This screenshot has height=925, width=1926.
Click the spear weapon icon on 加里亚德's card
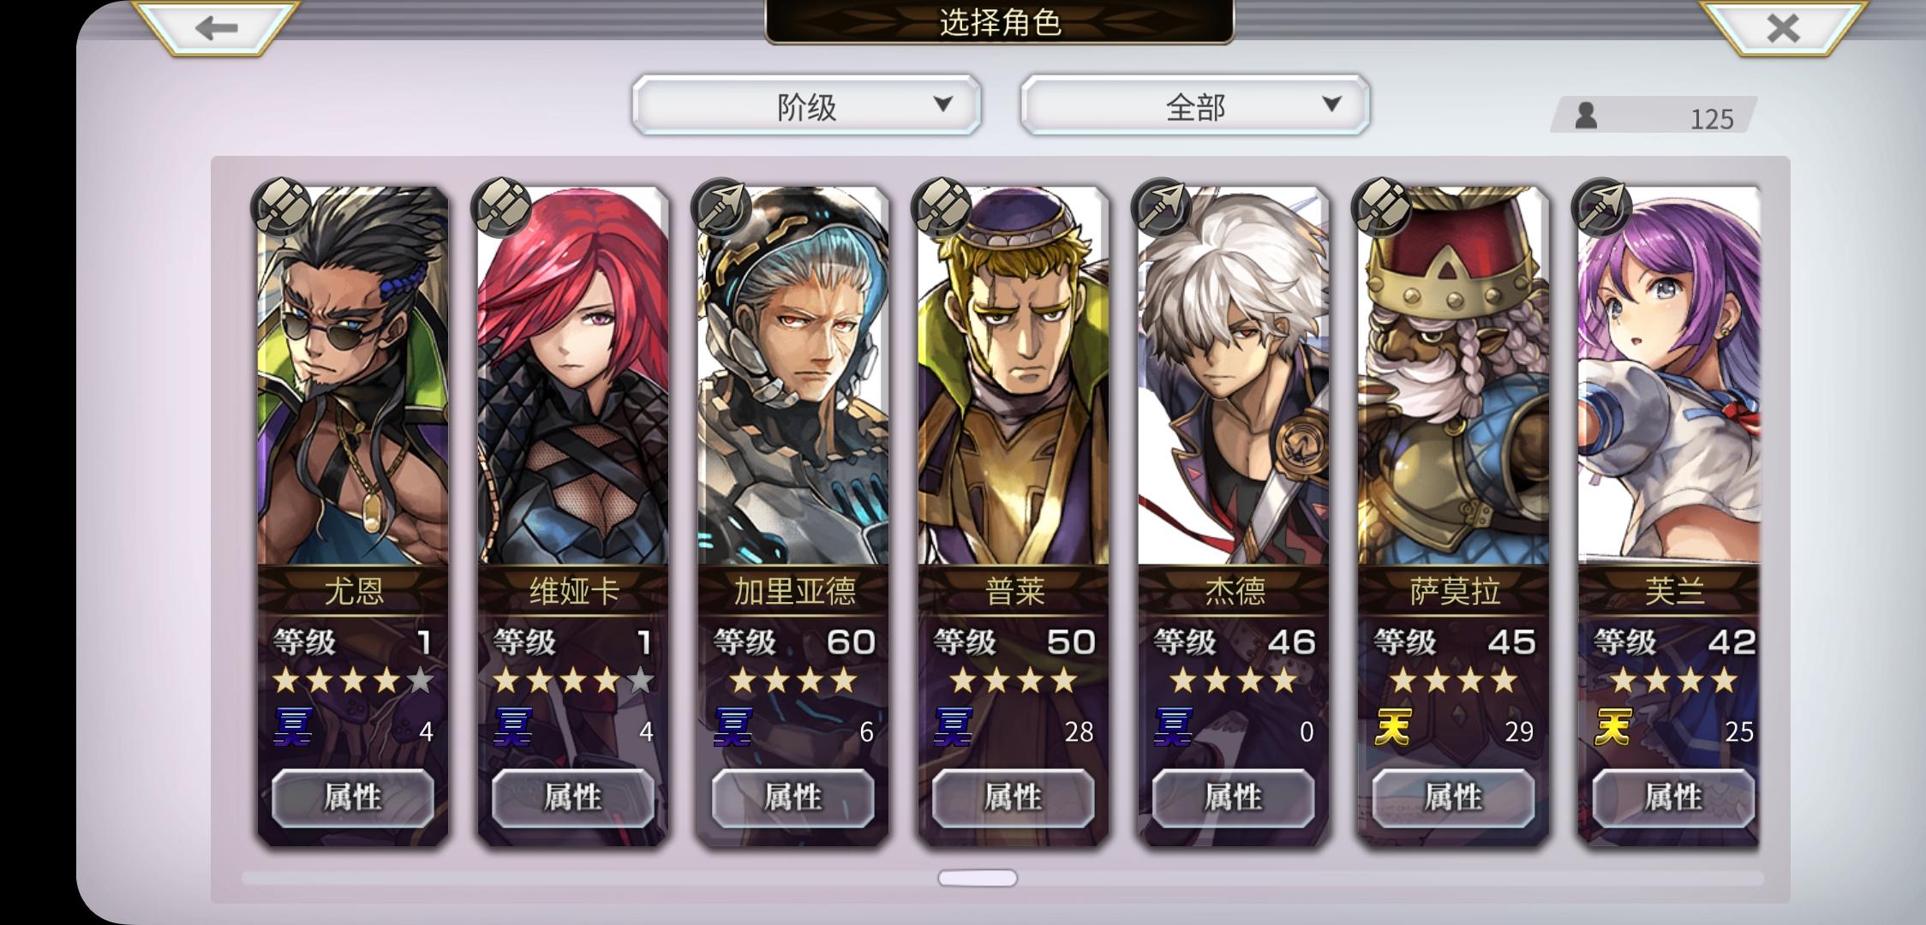(721, 207)
